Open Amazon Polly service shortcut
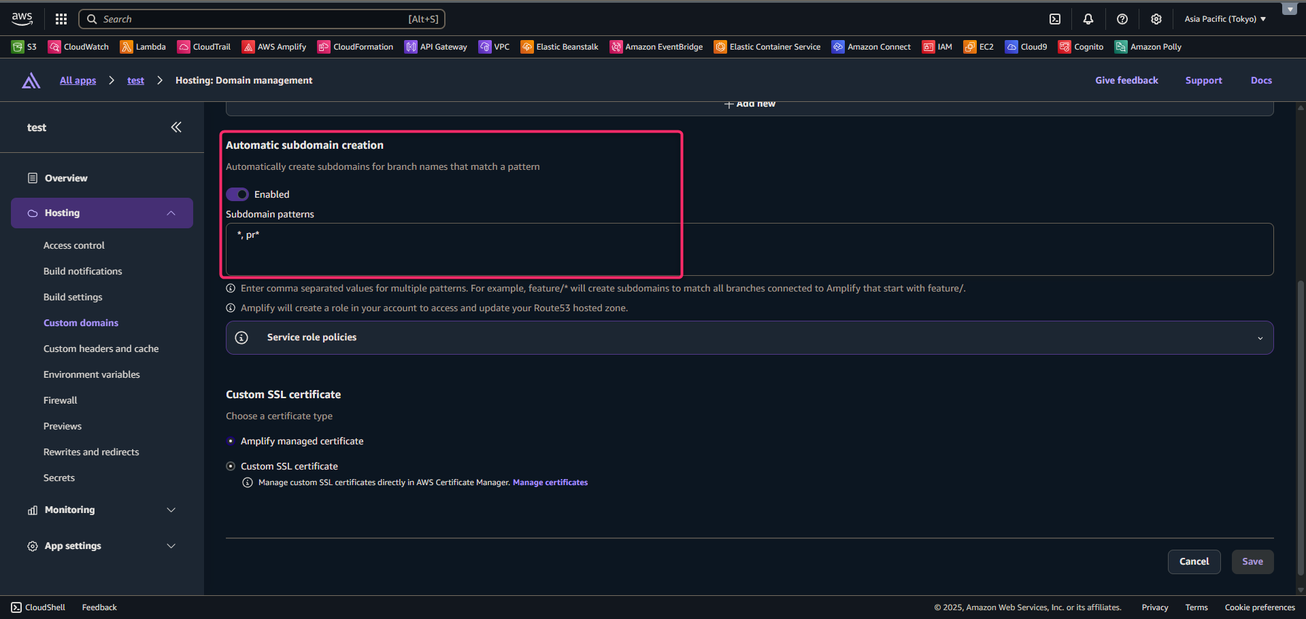The height and width of the screenshot is (619, 1306). tap(1148, 47)
